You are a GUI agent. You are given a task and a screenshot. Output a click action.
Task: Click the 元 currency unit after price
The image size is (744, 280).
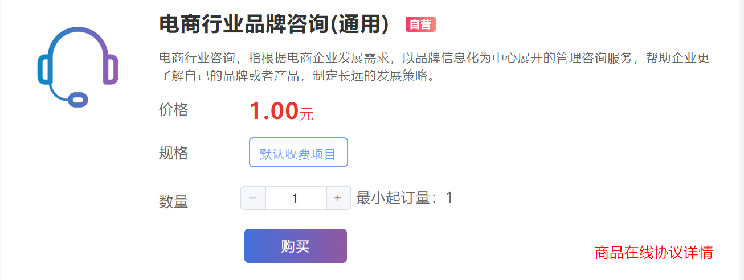click(306, 114)
